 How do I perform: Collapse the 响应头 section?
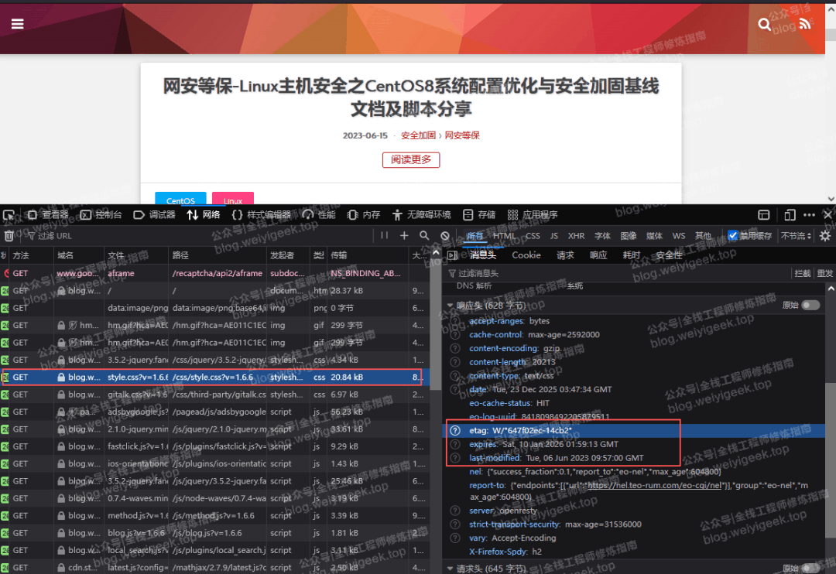pyautogui.click(x=451, y=306)
